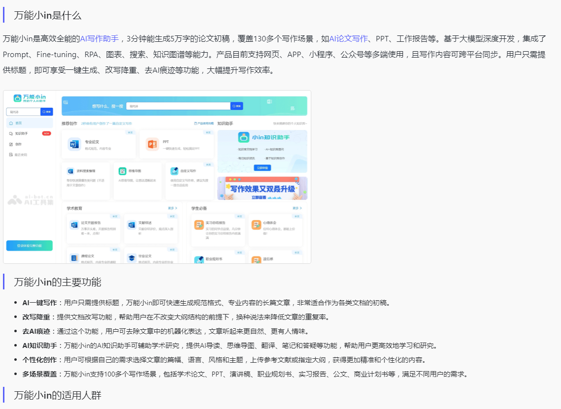Click the teal login button in screenshot sidebar
The width and height of the screenshot is (561, 409).
[x=30, y=246]
